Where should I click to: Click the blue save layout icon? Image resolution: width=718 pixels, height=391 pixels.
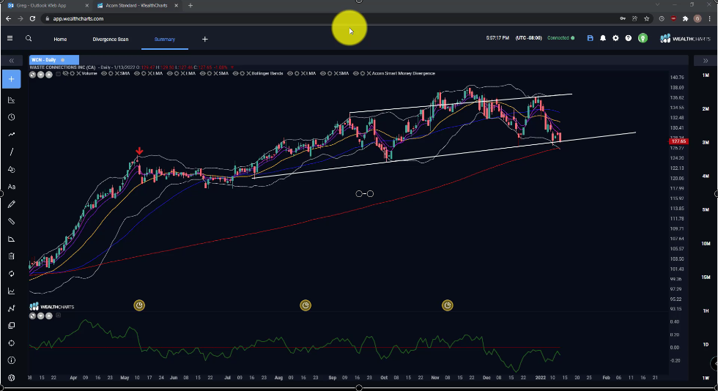click(x=590, y=39)
